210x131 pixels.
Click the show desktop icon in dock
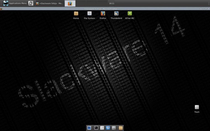tap(89, 128)
